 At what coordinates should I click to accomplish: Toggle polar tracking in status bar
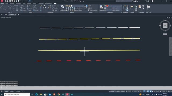click(x=135, y=91)
